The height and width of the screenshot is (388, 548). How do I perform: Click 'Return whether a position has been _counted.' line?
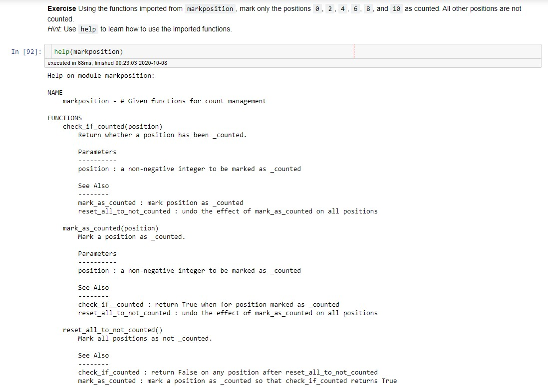pyautogui.click(x=162, y=135)
